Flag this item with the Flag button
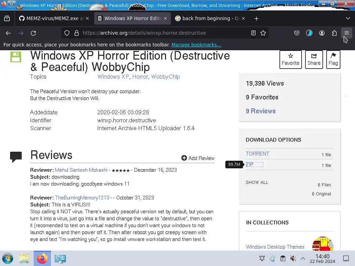 tap(333, 60)
